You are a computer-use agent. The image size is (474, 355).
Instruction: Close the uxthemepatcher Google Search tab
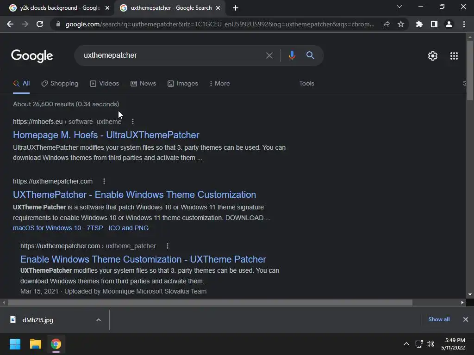[x=218, y=8]
